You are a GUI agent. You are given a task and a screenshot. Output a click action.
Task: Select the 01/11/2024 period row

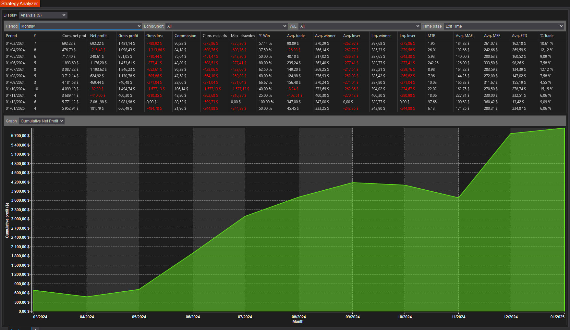click(285, 95)
